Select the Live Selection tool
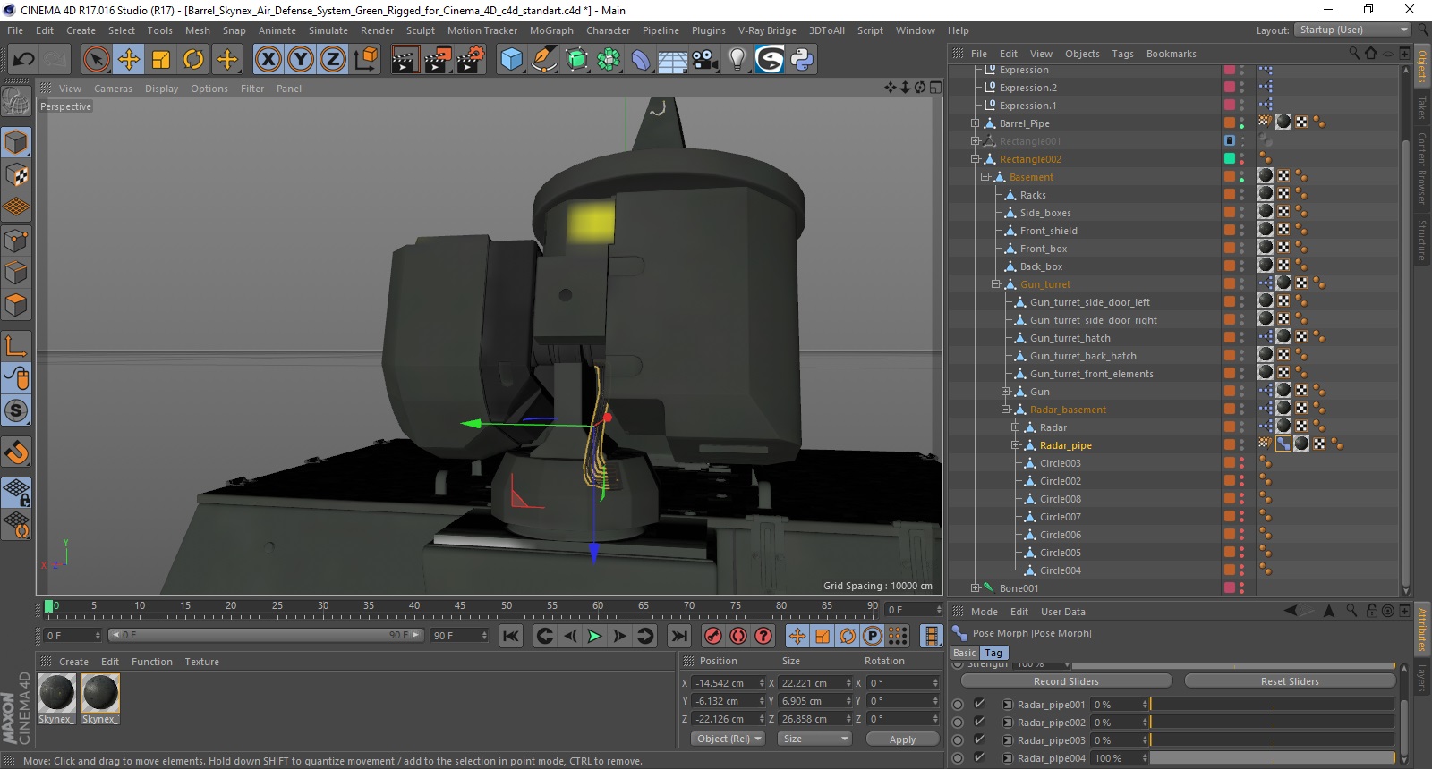This screenshot has height=769, width=1432. pos(96,60)
